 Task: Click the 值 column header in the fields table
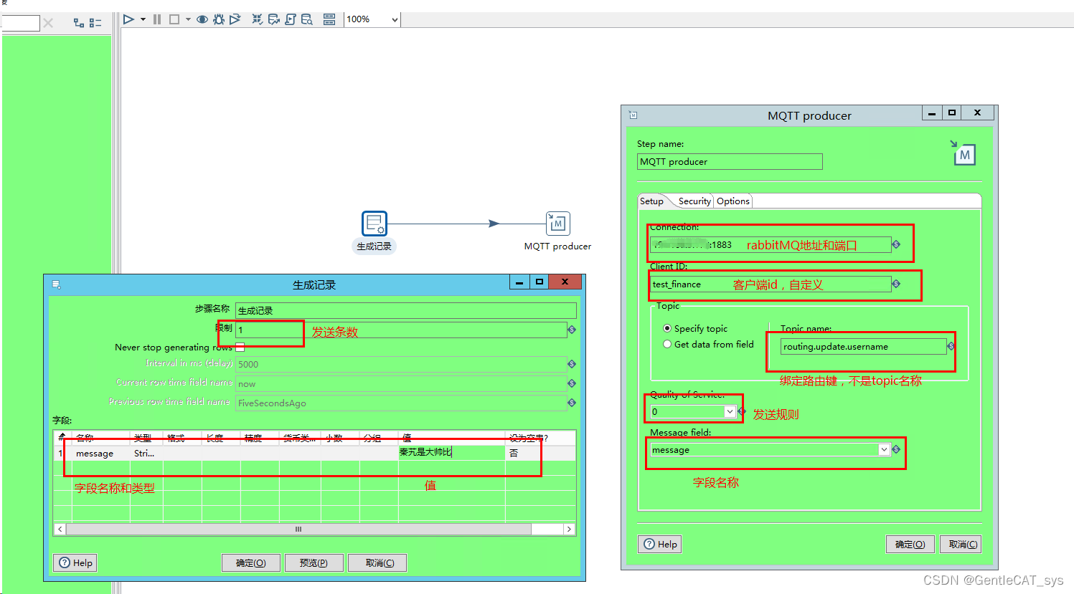click(451, 438)
